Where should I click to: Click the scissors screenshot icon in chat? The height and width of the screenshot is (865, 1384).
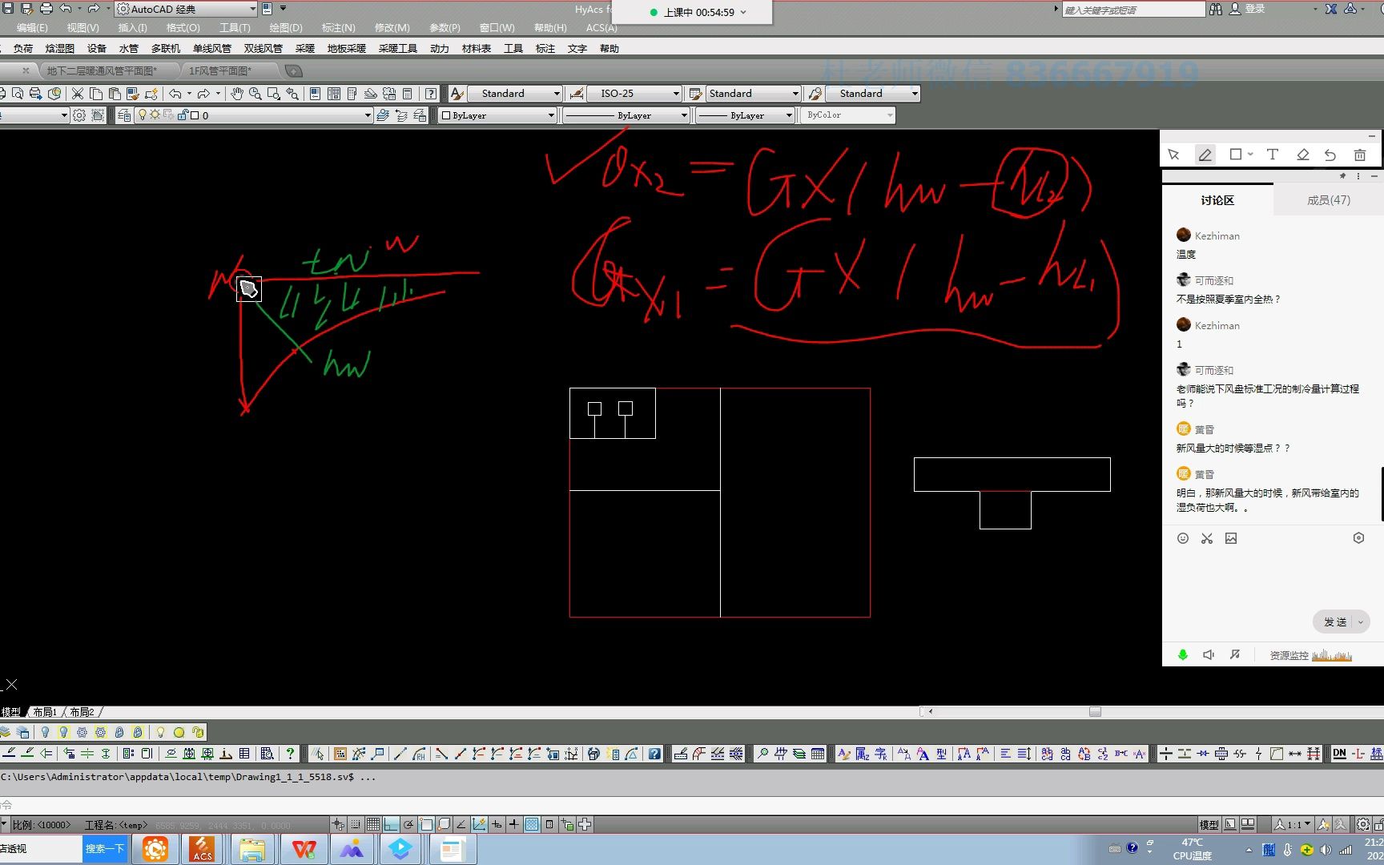(x=1207, y=538)
